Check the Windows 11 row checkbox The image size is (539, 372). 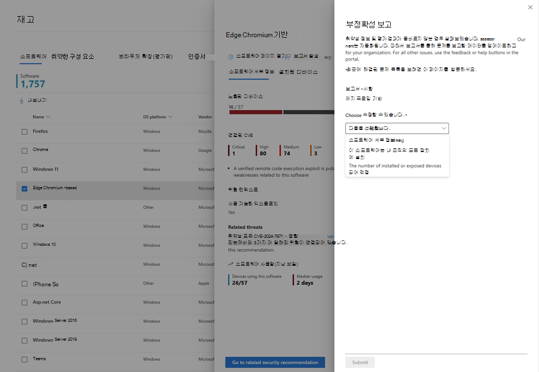tap(24, 169)
